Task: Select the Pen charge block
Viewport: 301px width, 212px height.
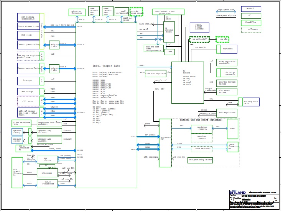Action: (28, 92)
